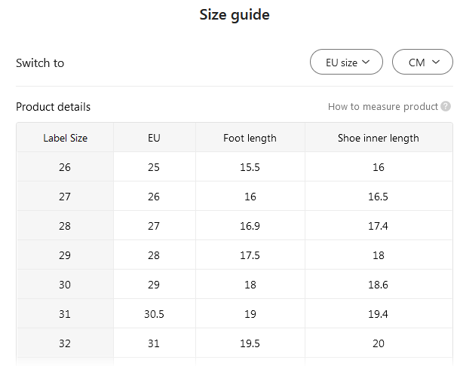Click the EU column header
Viewport: 460px width, 366px height.
point(154,138)
